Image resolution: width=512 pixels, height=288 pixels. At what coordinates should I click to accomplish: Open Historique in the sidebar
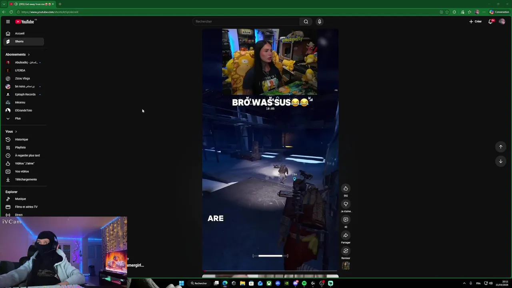click(x=24, y=140)
